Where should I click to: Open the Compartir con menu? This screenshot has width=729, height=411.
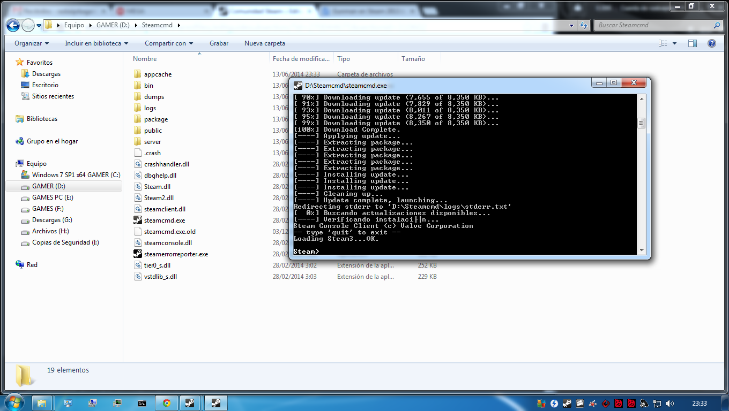tap(169, 43)
